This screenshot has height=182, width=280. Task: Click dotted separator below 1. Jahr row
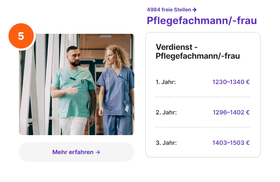coord(203,97)
